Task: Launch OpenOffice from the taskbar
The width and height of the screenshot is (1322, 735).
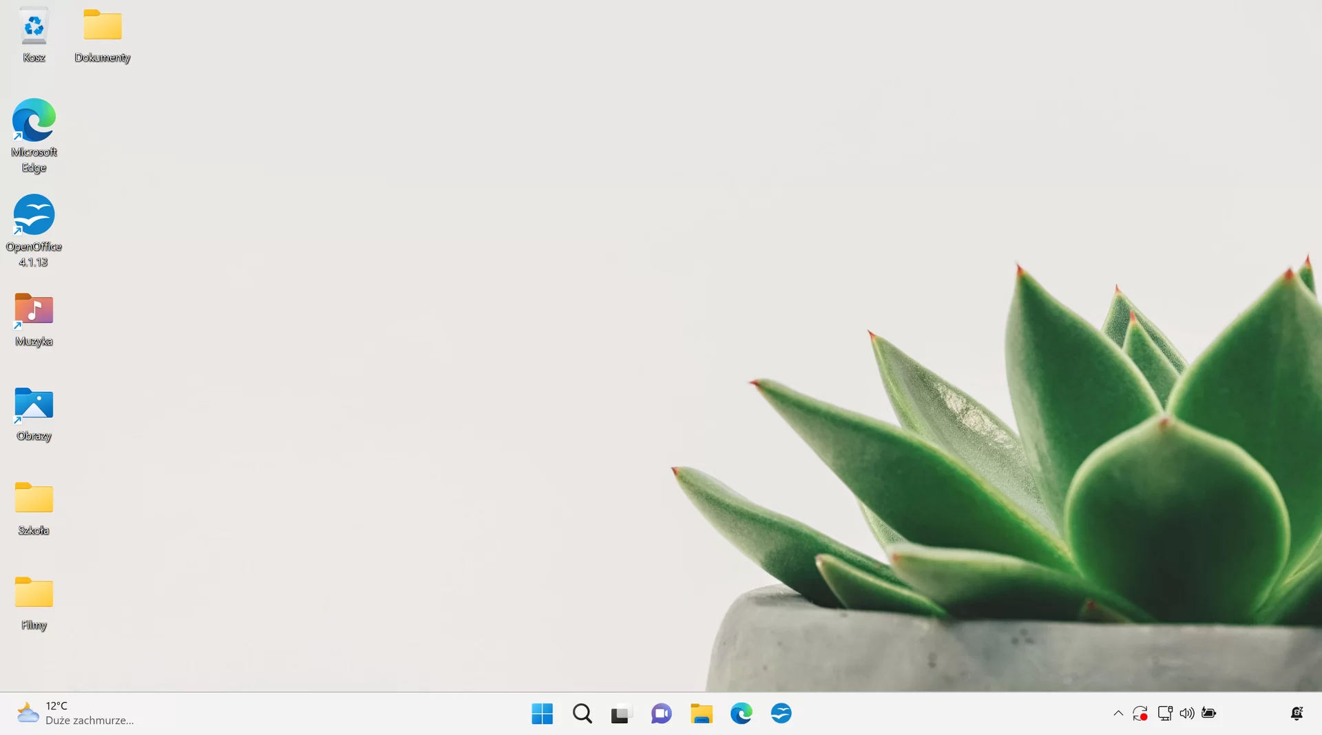Action: [781, 714]
